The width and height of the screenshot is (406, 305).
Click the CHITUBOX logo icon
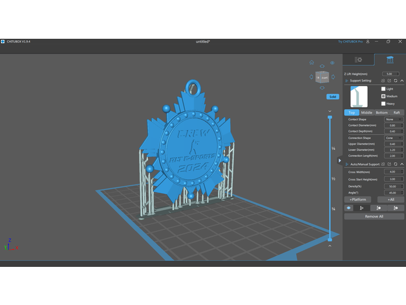pos(3,41)
